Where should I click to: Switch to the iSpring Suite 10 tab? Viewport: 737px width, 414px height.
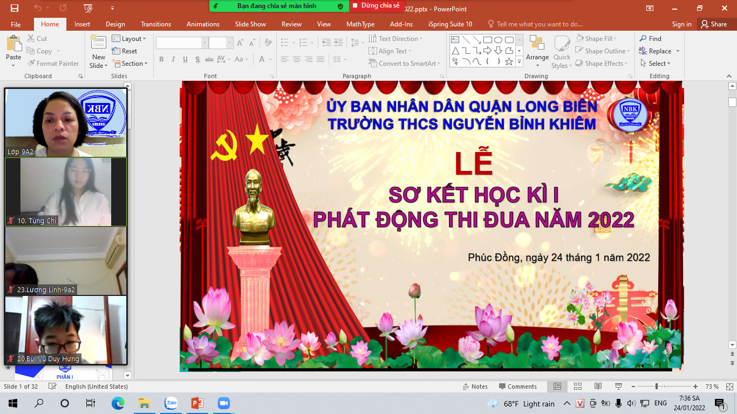(450, 24)
